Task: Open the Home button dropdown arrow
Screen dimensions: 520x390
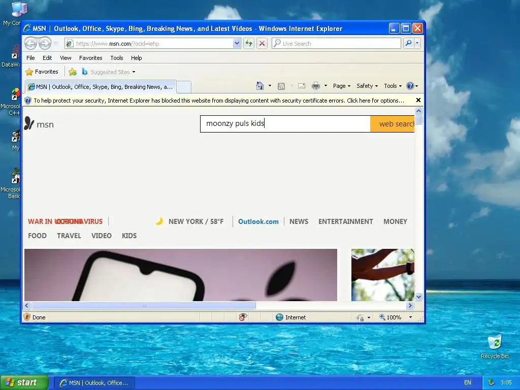Action: [270, 86]
